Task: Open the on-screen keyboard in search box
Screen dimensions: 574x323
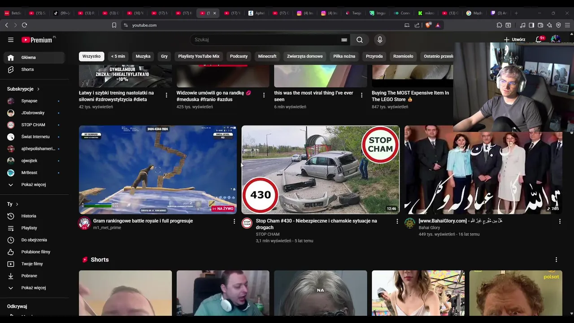Action: [344, 40]
